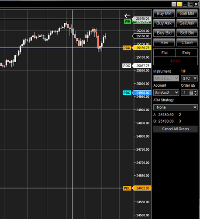Image resolution: width=200 pixels, height=219 pixels.
Task: Expand the ATM Strategy dropdown
Action: point(176,107)
